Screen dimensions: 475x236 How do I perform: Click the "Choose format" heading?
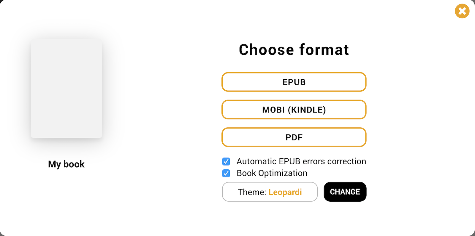[x=294, y=50]
